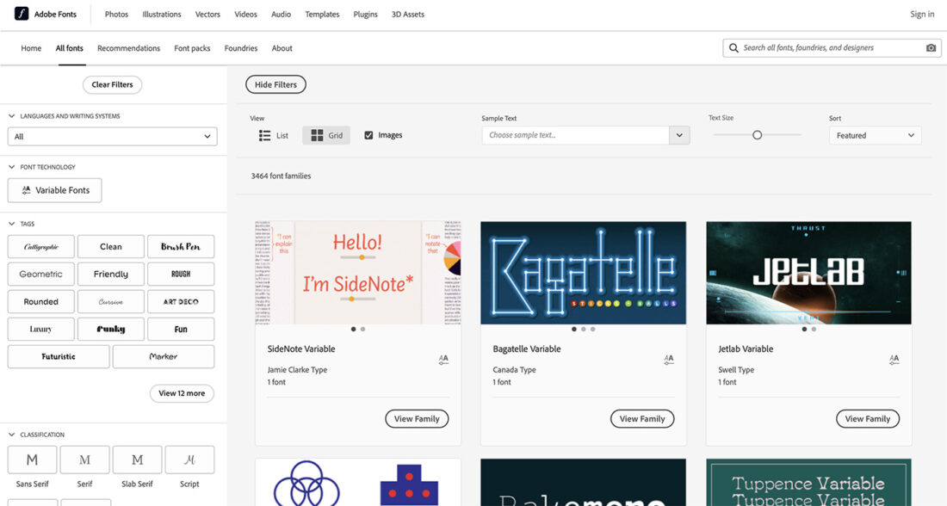Toggle the Variable Fonts filter
The image size is (947, 506).
click(x=54, y=190)
